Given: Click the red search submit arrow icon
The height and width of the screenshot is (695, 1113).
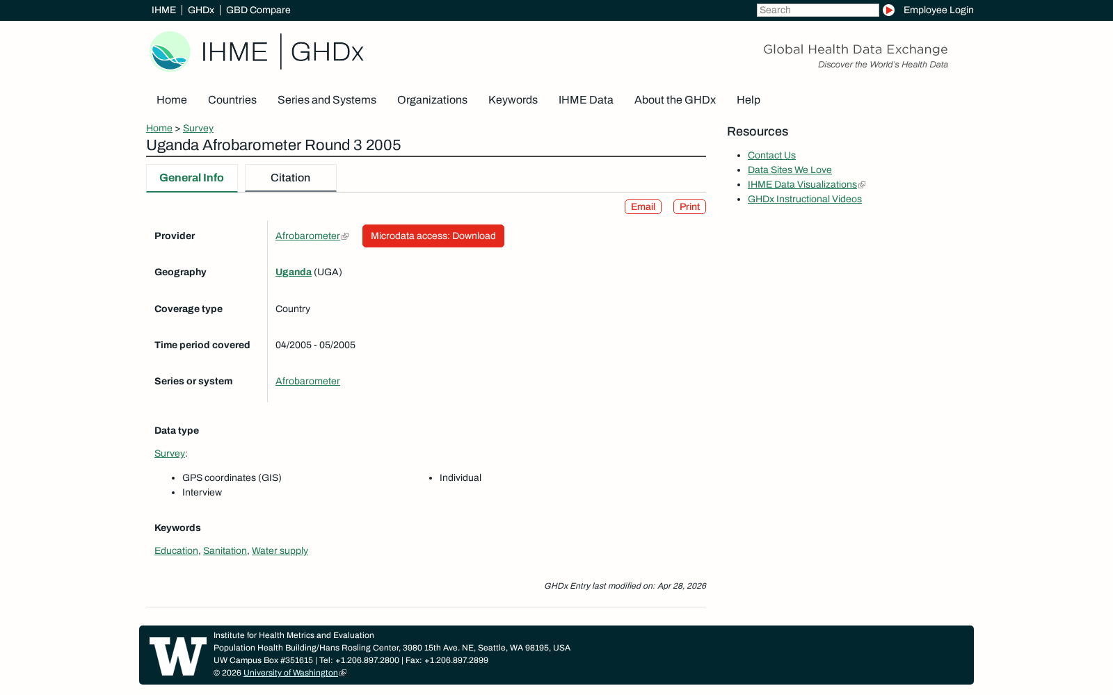Looking at the screenshot, I should (888, 10).
